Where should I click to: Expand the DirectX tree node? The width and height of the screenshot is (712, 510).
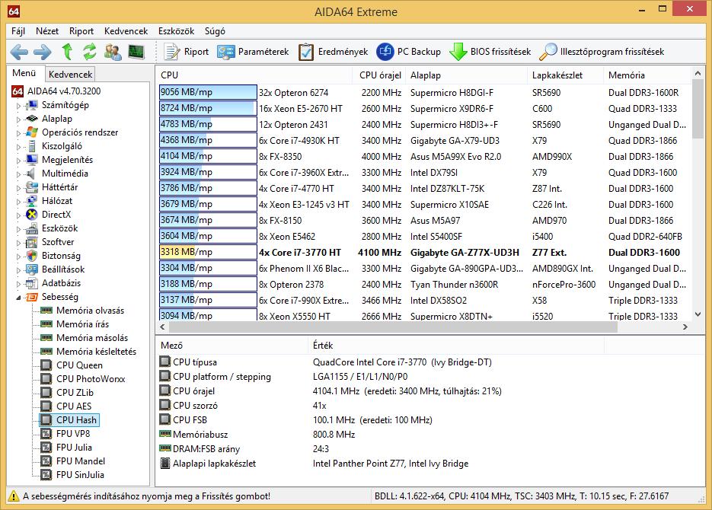coord(18,215)
